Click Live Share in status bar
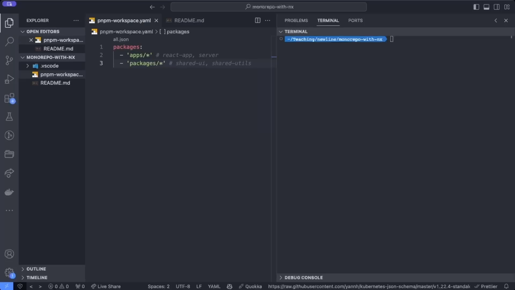Viewport: 515px width, 290px height. click(x=106, y=286)
